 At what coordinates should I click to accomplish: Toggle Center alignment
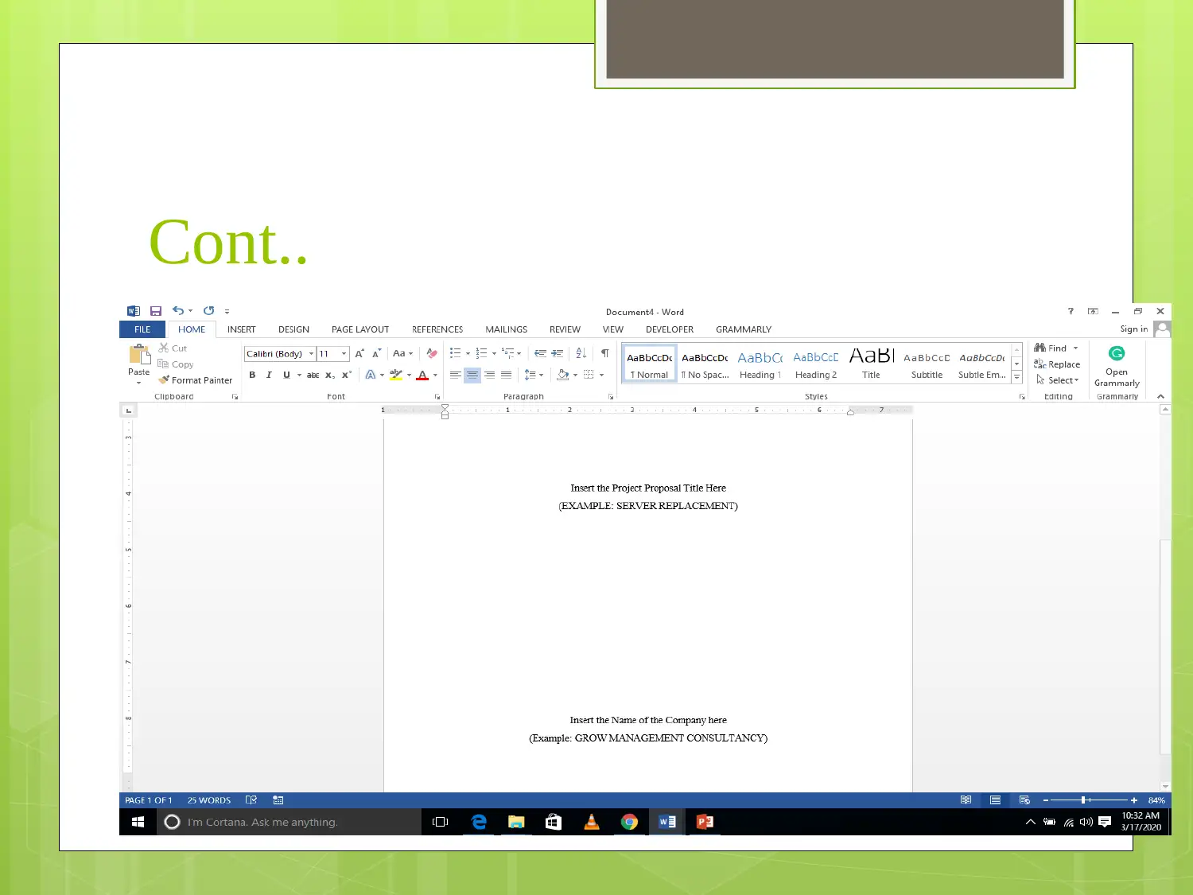[472, 375]
